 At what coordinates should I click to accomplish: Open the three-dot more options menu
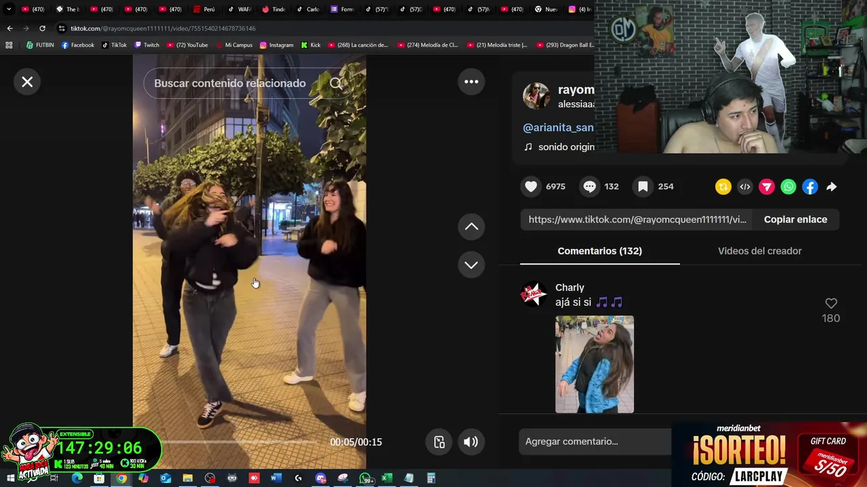pos(471,82)
